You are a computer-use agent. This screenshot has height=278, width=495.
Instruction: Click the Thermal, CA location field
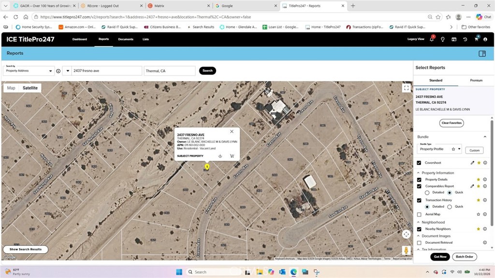170,71
